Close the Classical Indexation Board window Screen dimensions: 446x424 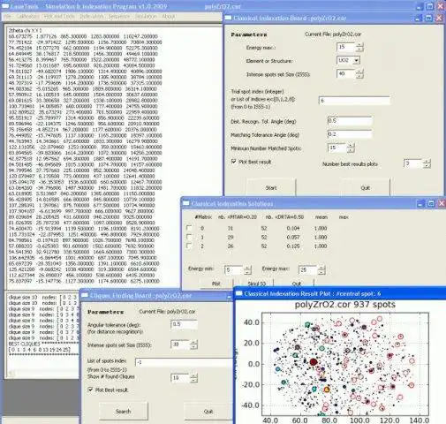(x=439, y=19)
